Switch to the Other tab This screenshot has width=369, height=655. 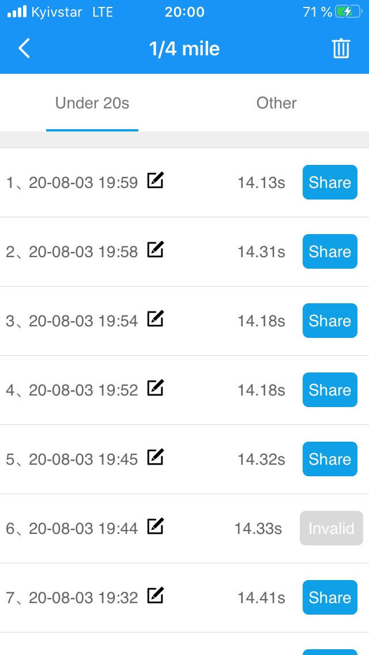[x=276, y=103]
